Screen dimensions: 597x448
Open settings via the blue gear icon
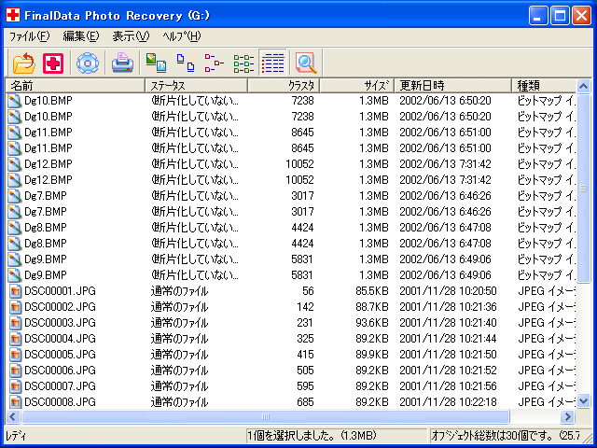[88, 63]
